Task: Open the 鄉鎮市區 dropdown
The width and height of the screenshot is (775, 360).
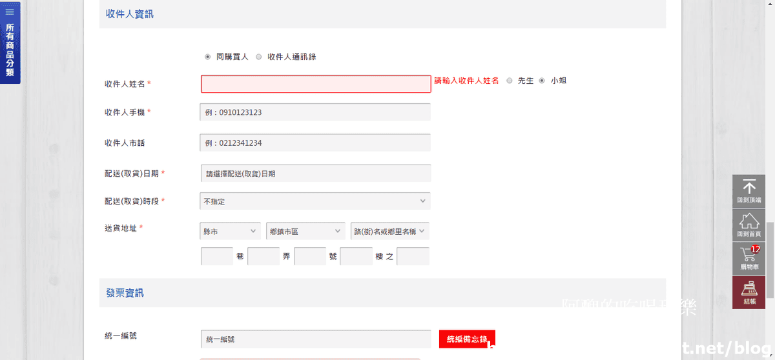Action: pos(305,231)
